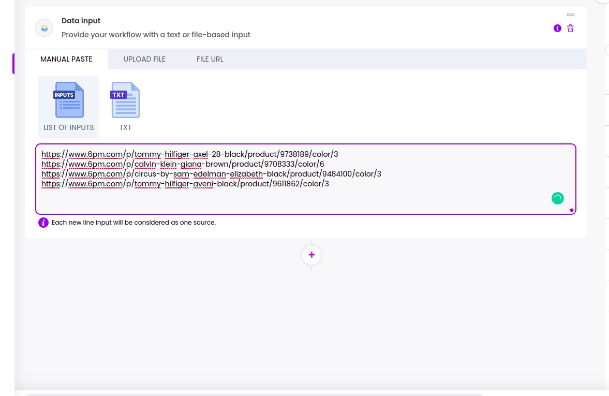Switch to the UPLOAD FILE tab
609x396 pixels.
[x=144, y=59]
